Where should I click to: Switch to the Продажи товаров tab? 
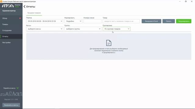pyautogui.click(x=34, y=13)
